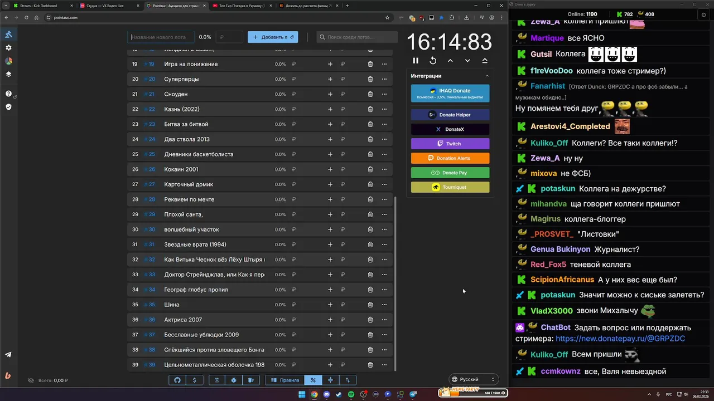Delete the Шина lot
This screenshot has width=714, height=401.
pos(370,305)
